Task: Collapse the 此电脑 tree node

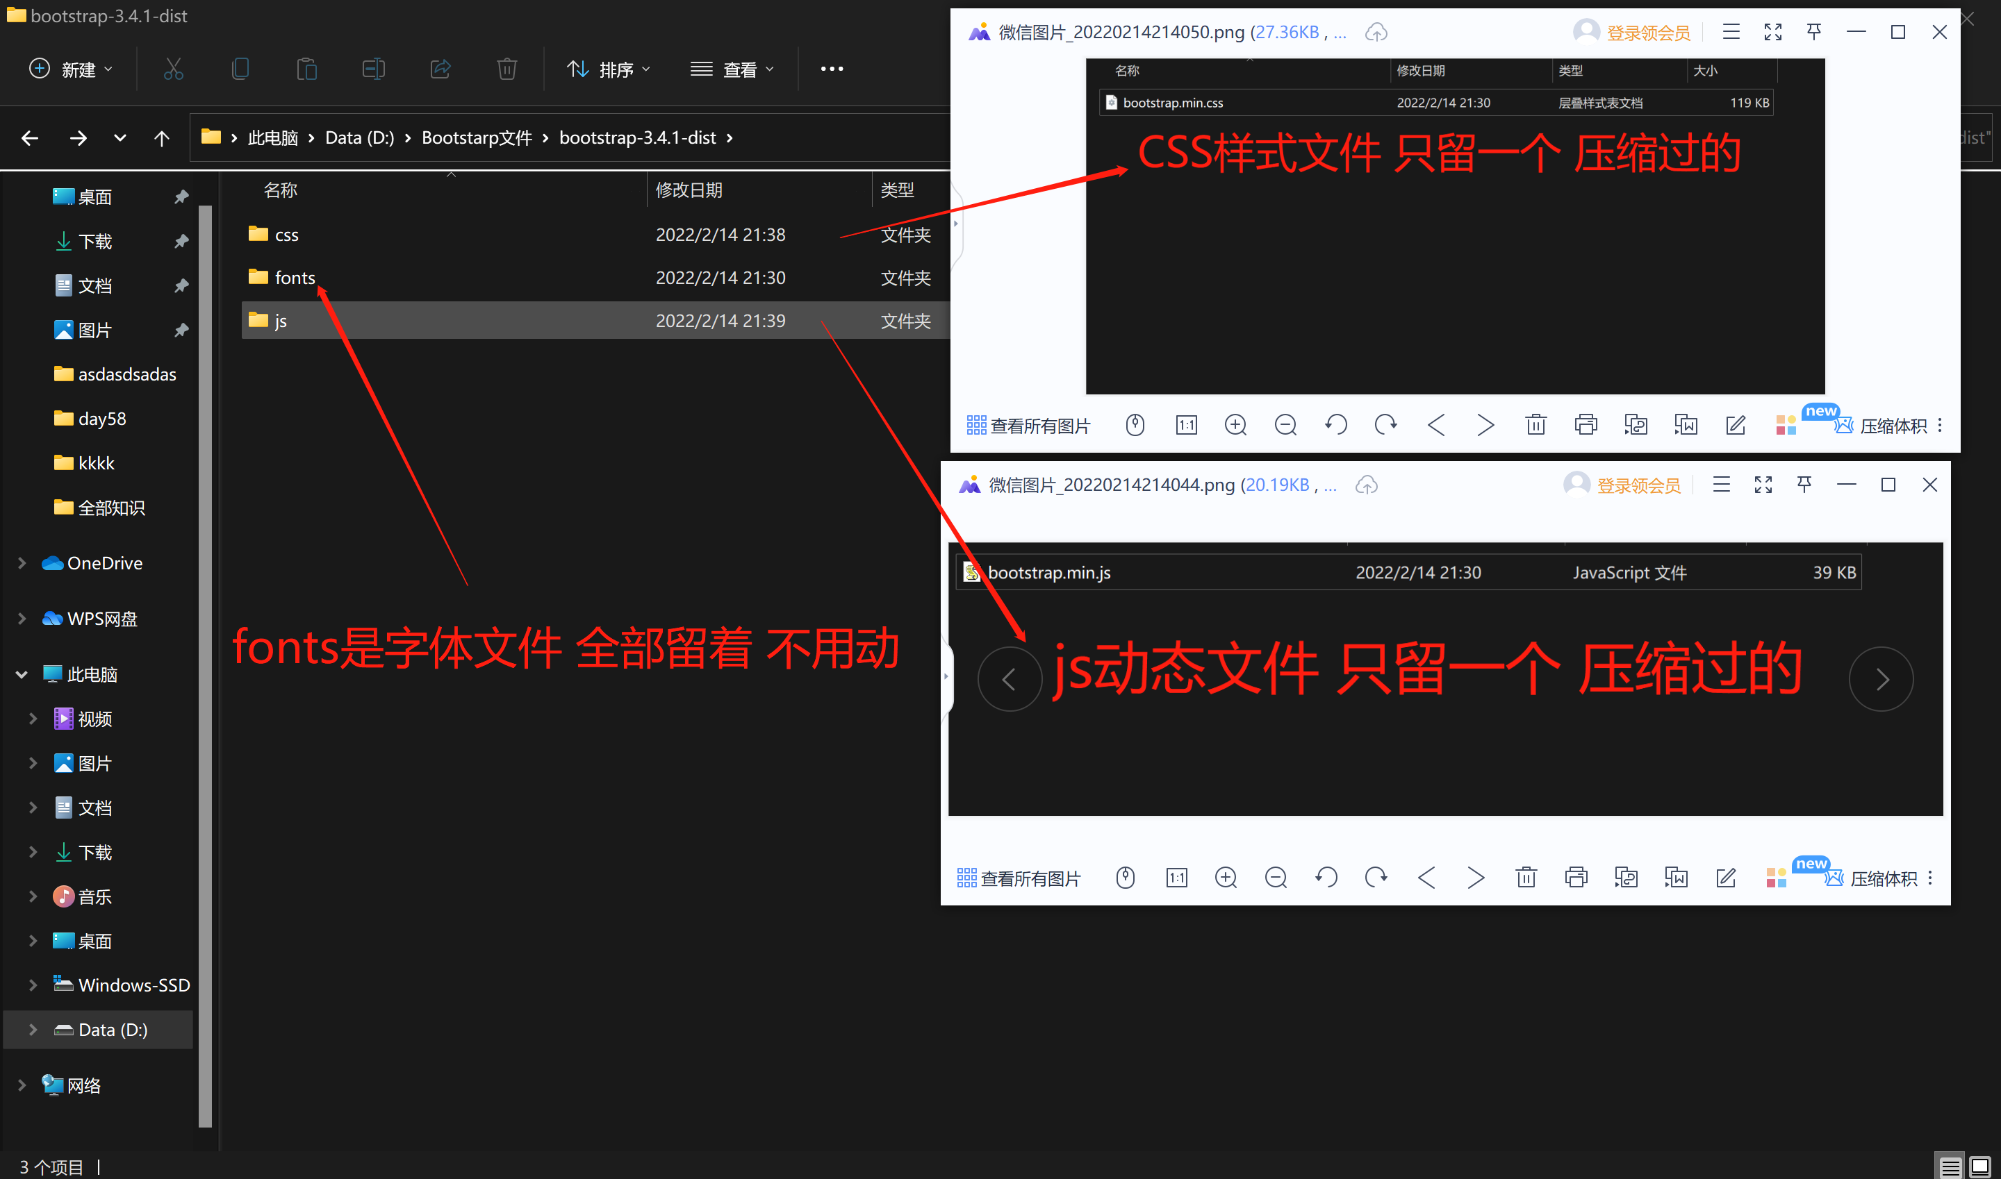Action: pos(22,674)
